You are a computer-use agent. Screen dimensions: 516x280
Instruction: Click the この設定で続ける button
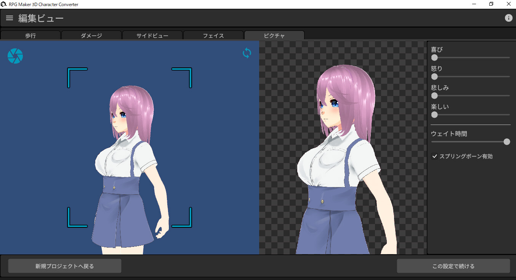click(453, 266)
